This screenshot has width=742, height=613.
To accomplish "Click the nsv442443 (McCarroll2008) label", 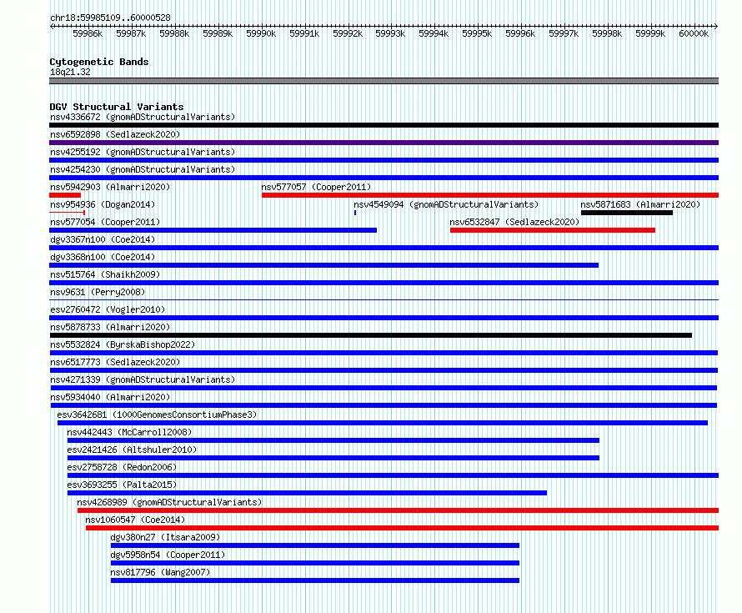I will (x=129, y=432).
